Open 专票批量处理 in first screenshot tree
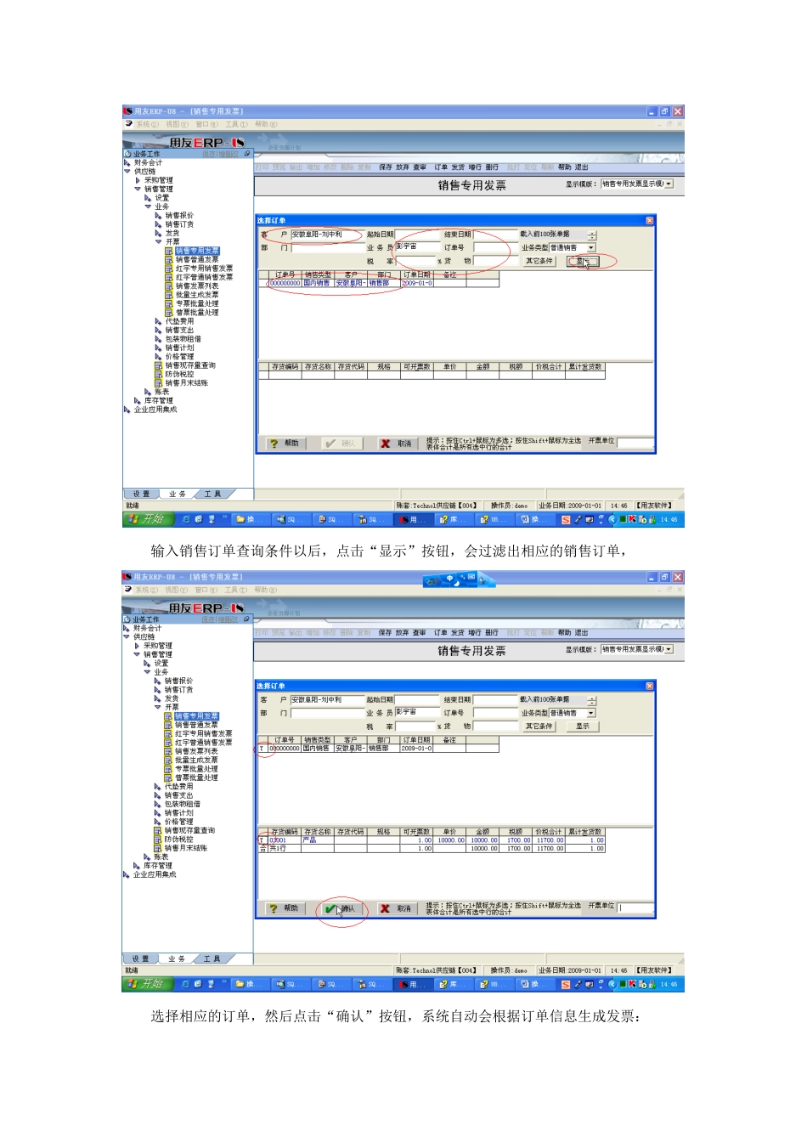Viewport: 807px width, 1142px height. click(x=197, y=303)
